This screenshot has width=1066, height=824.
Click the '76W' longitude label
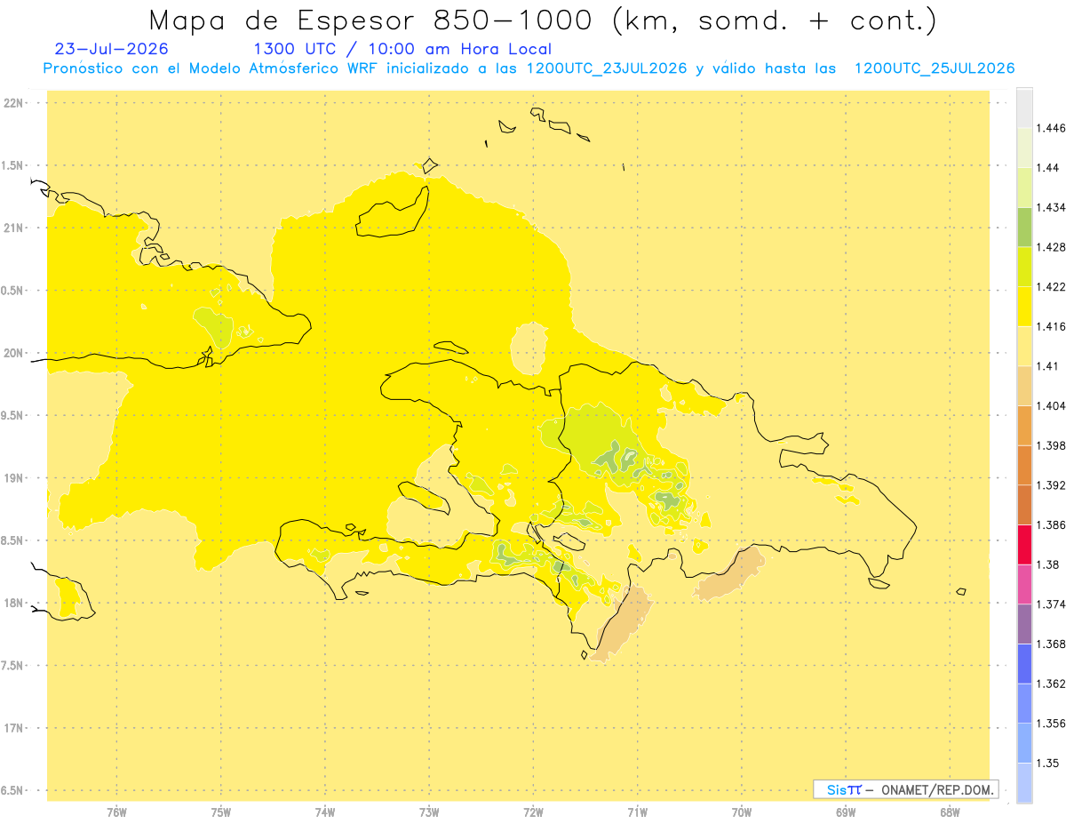point(116,813)
